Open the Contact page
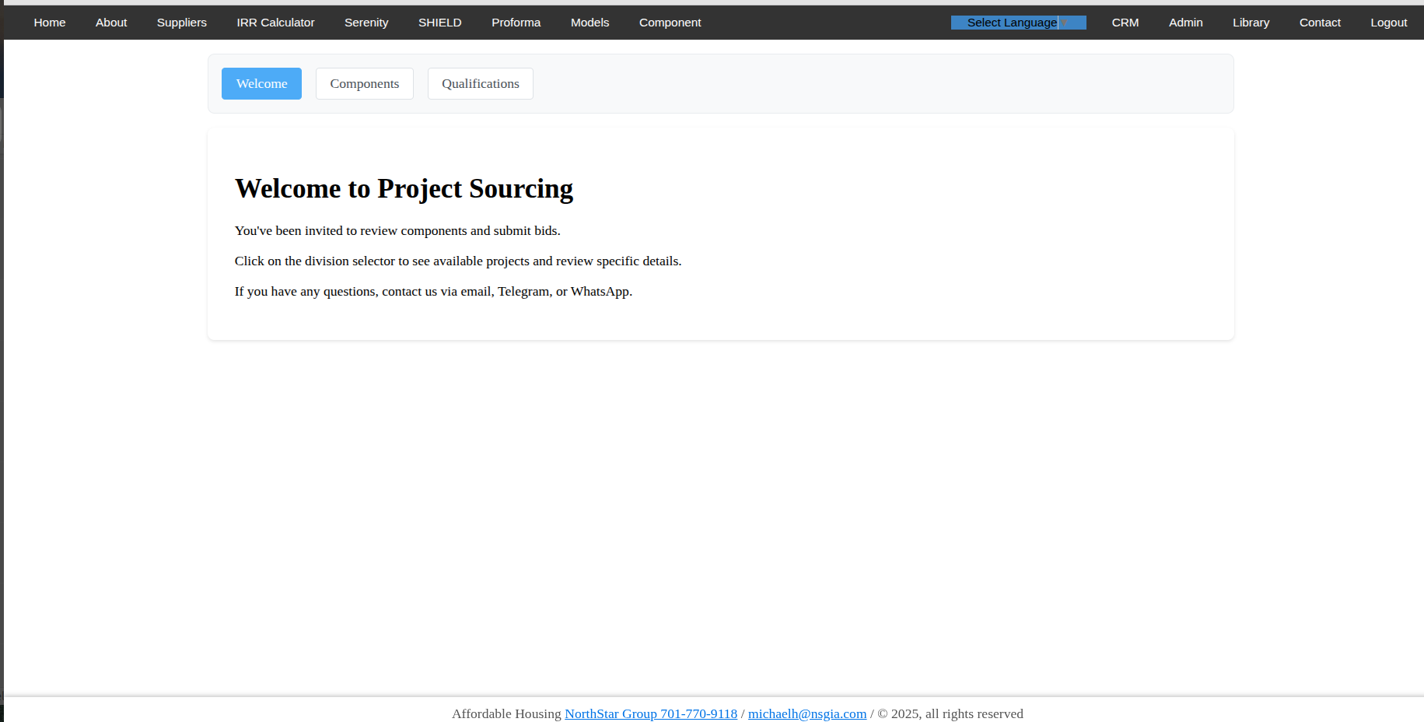This screenshot has height=722, width=1424. click(1320, 23)
